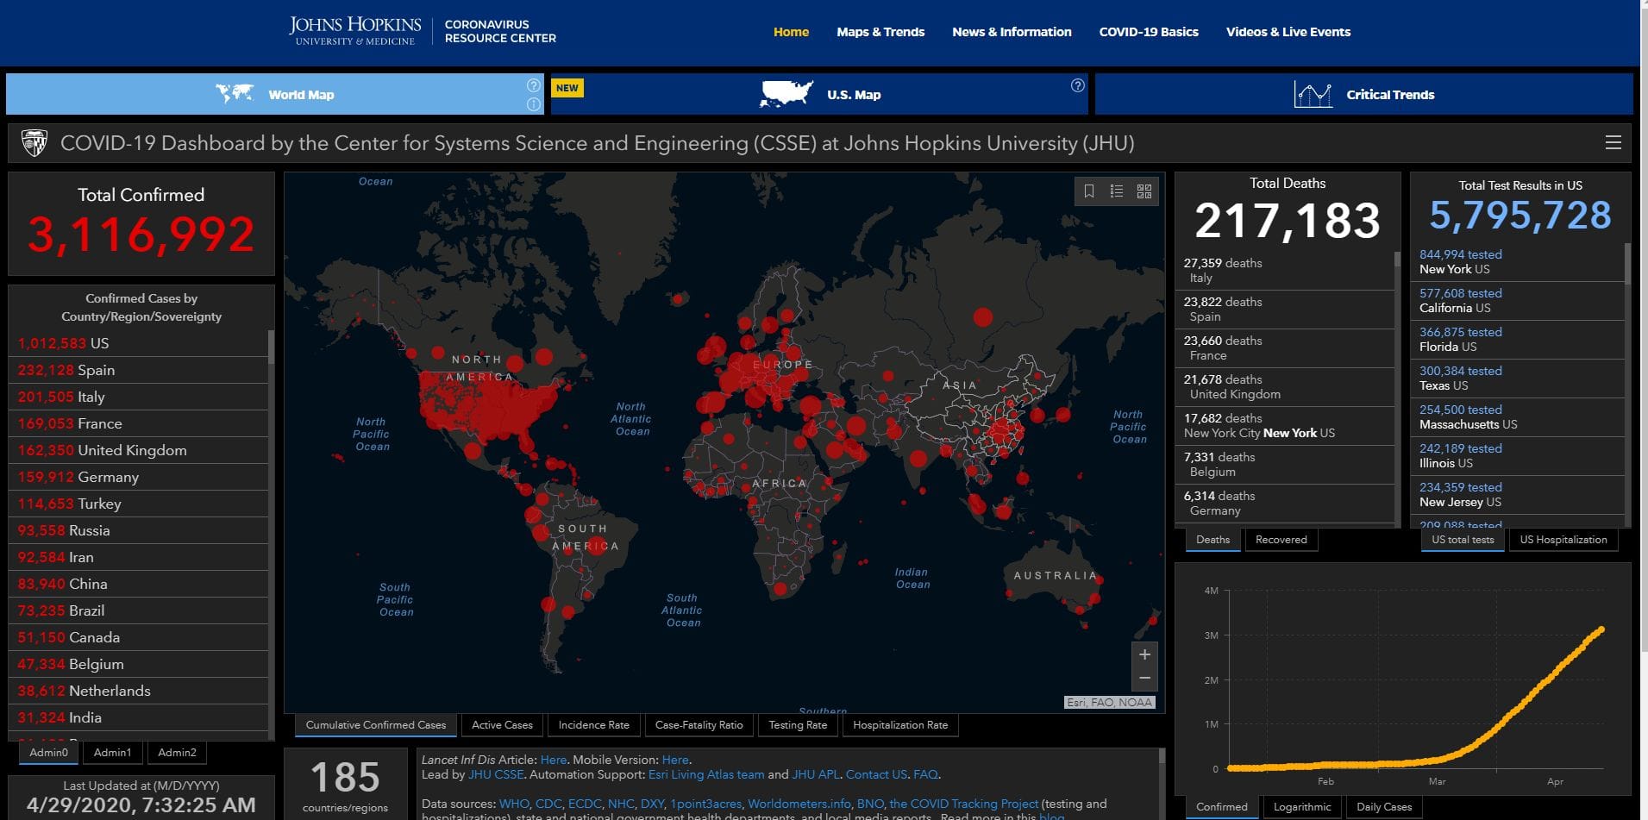The width and height of the screenshot is (1648, 820).
Task: Open the Mobile Version Here link
Action: pyautogui.click(x=675, y=760)
